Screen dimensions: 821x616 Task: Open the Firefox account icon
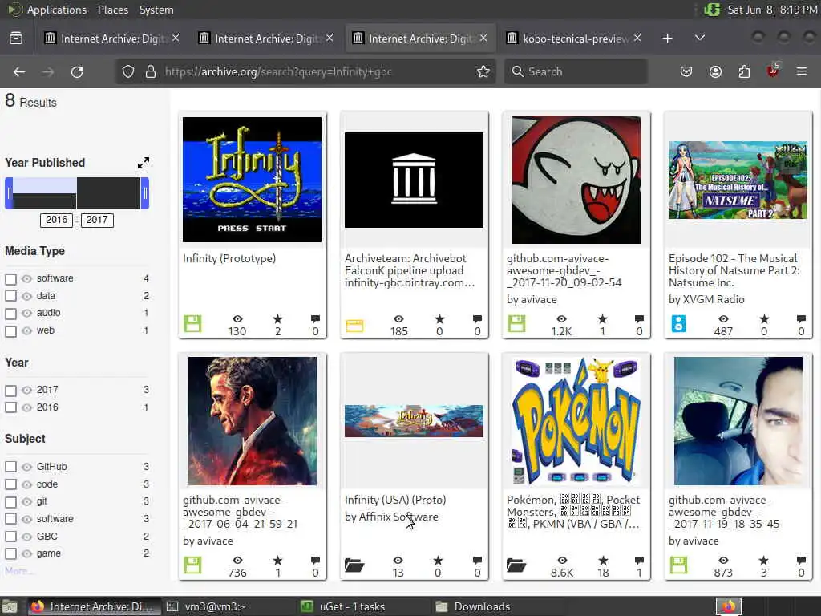(x=715, y=71)
